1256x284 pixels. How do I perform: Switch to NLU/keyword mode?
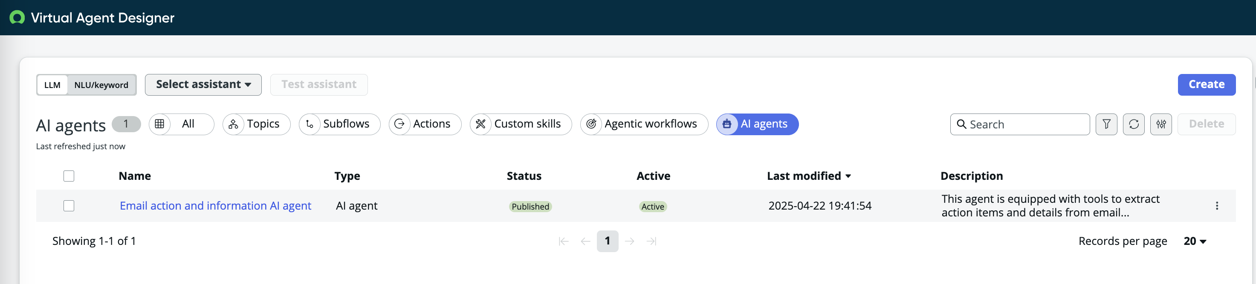click(x=101, y=85)
